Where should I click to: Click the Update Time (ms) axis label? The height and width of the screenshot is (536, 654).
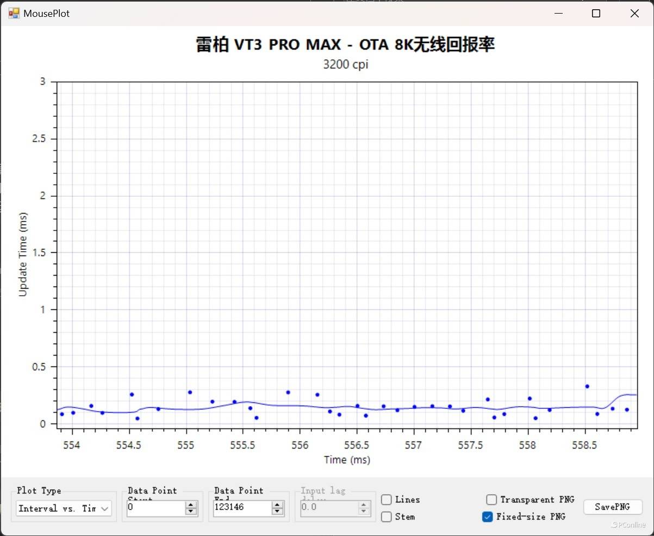pos(23,254)
